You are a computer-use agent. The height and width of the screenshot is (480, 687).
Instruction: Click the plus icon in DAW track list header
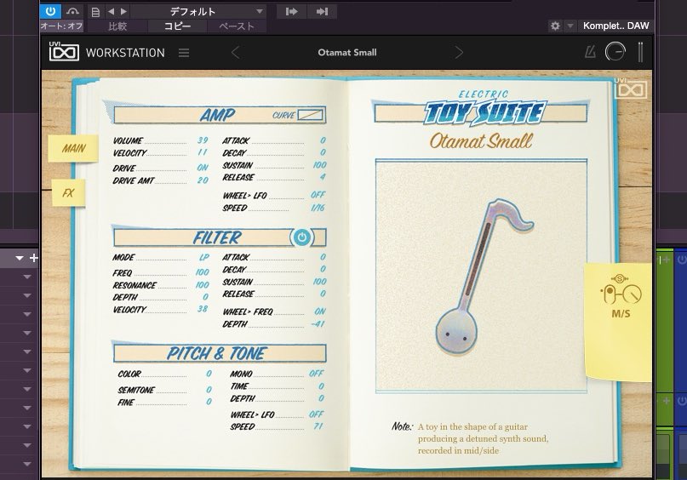pos(33,258)
